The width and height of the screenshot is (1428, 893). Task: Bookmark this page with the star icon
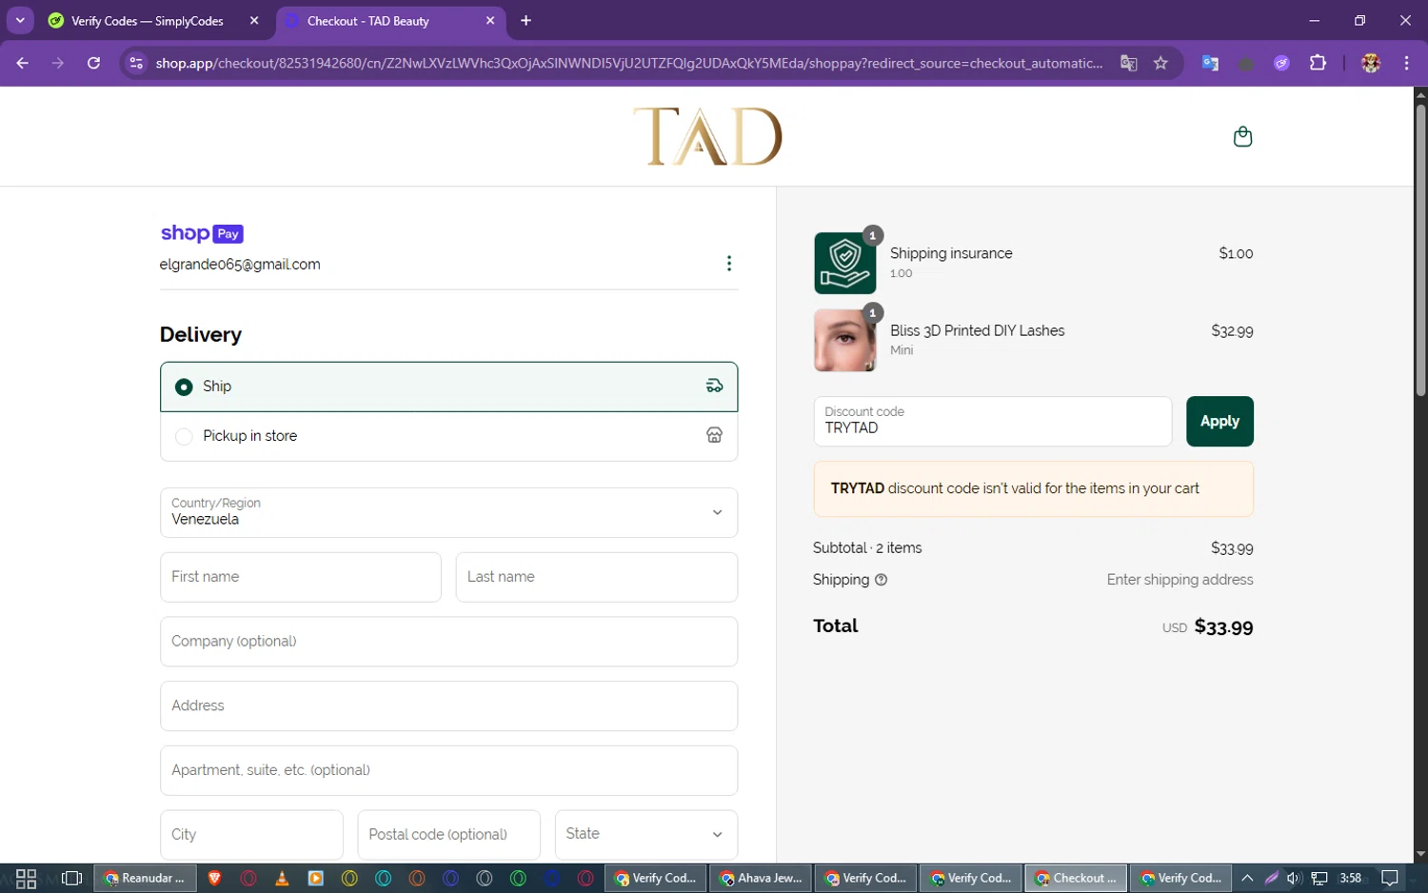pos(1160,63)
